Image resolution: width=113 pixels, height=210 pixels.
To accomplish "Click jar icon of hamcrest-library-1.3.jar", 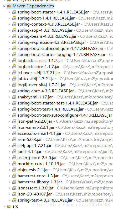I will coord(14,182).
